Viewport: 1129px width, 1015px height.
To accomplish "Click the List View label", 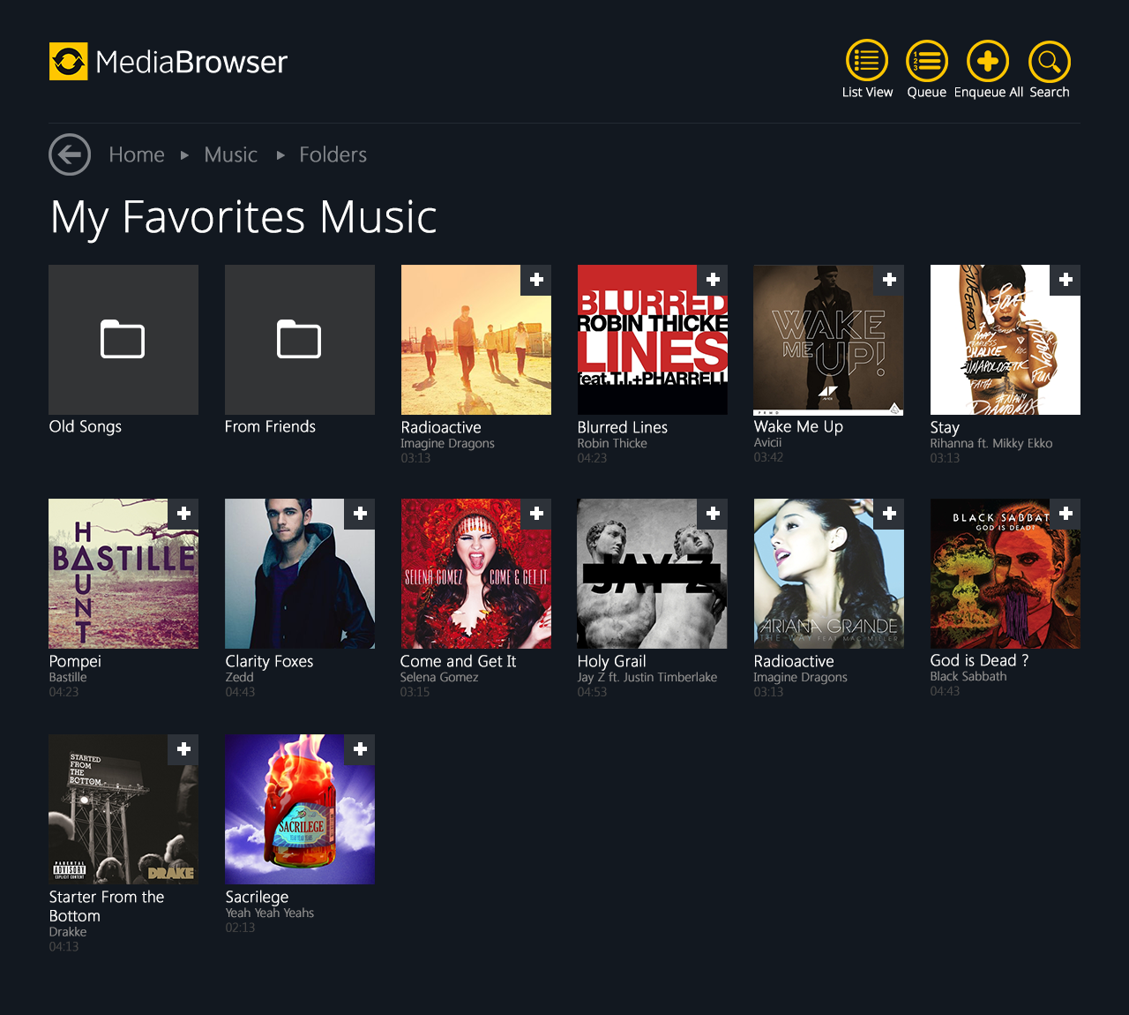I will click(x=867, y=92).
